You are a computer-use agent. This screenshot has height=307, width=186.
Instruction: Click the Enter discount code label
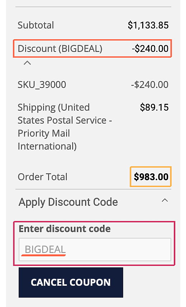pos(65,229)
